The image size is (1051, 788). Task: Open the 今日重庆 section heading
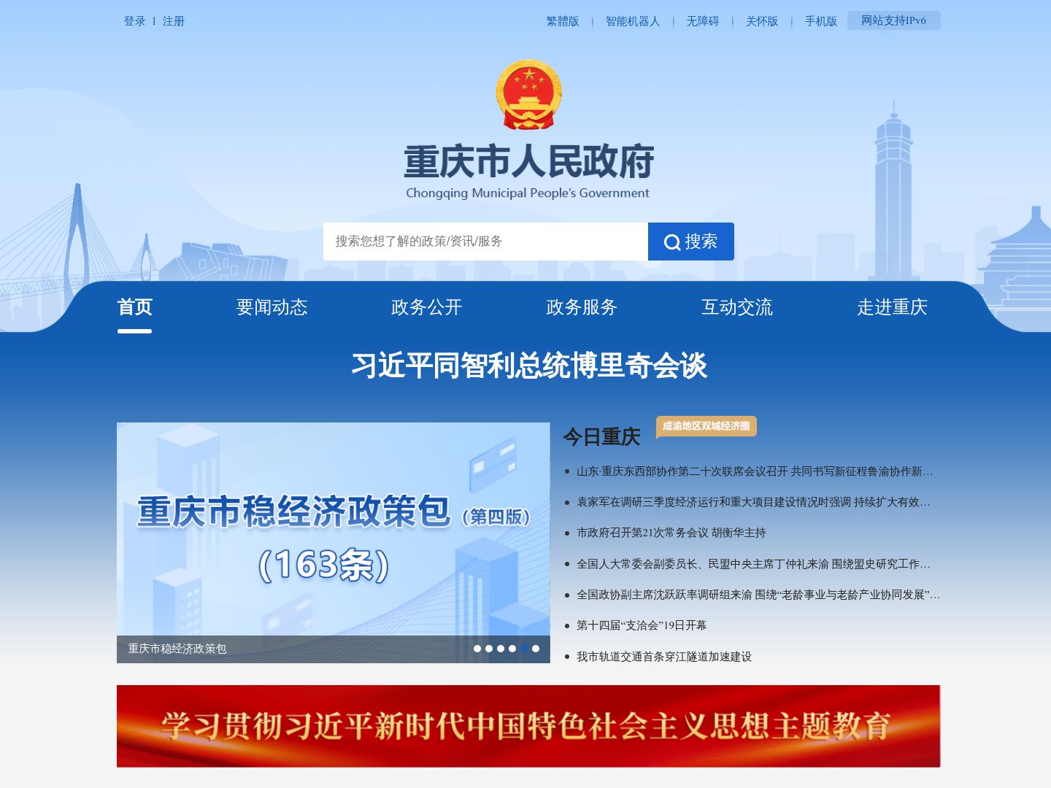coord(601,437)
